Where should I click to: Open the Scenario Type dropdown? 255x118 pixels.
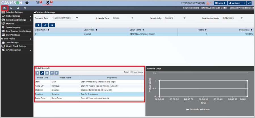point(65,18)
